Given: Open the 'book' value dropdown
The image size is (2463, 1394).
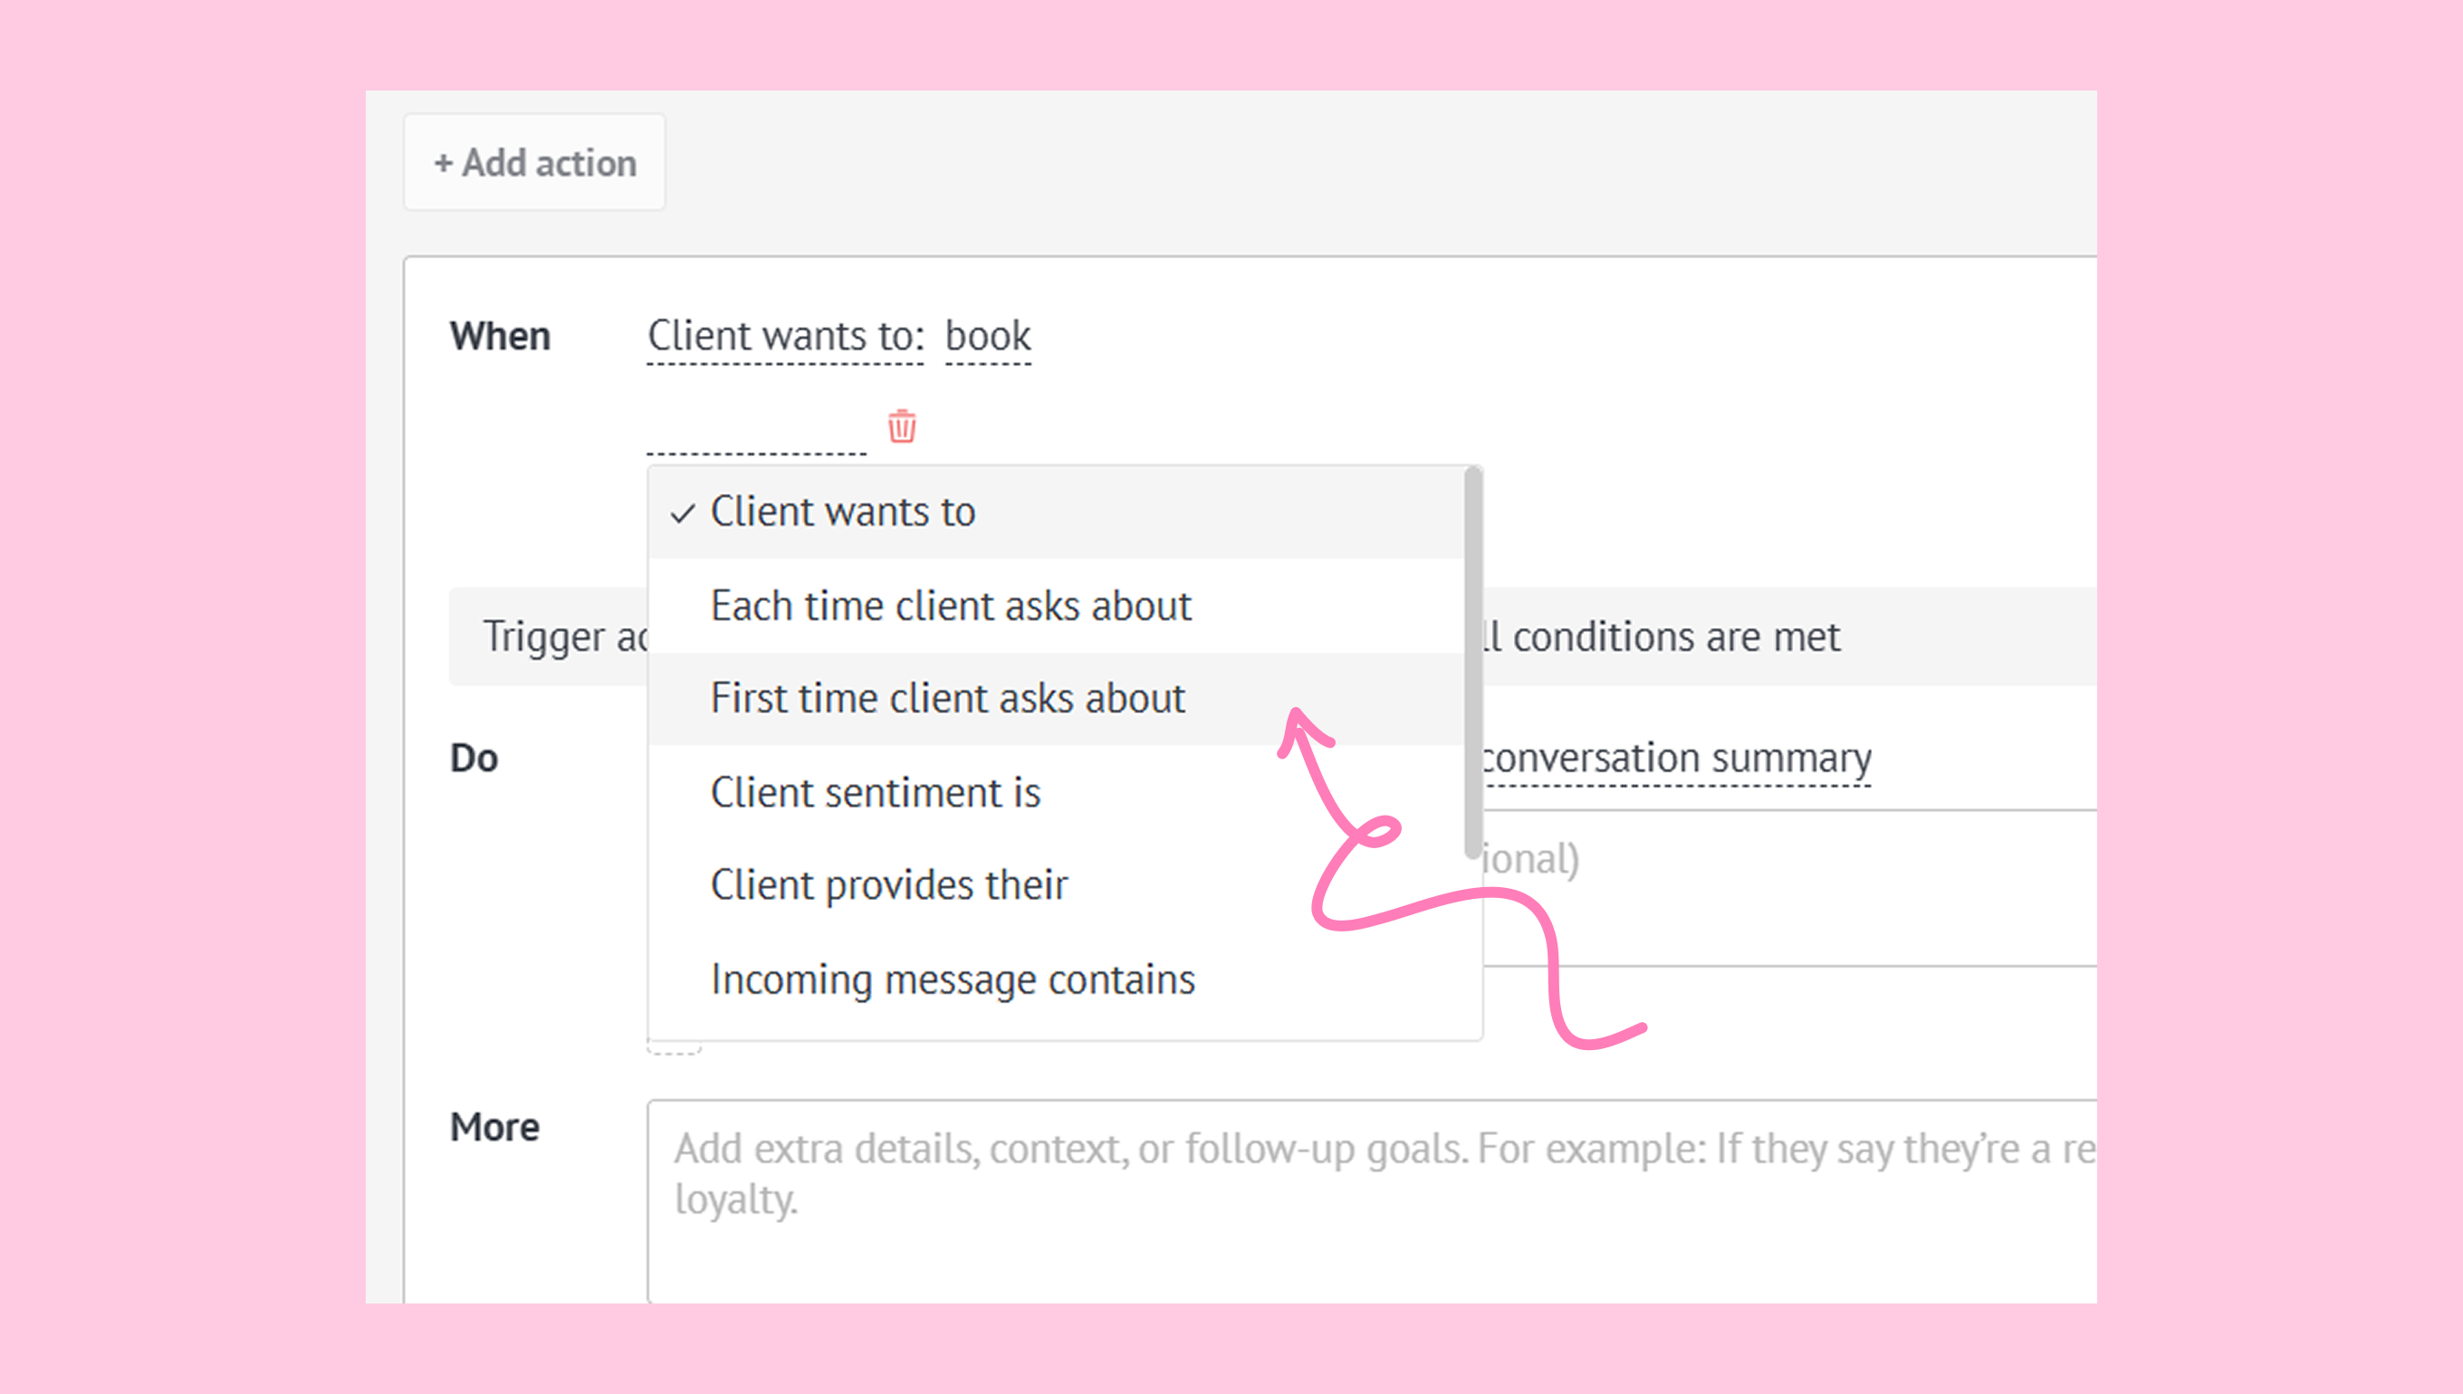Looking at the screenshot, I should 987,337.
